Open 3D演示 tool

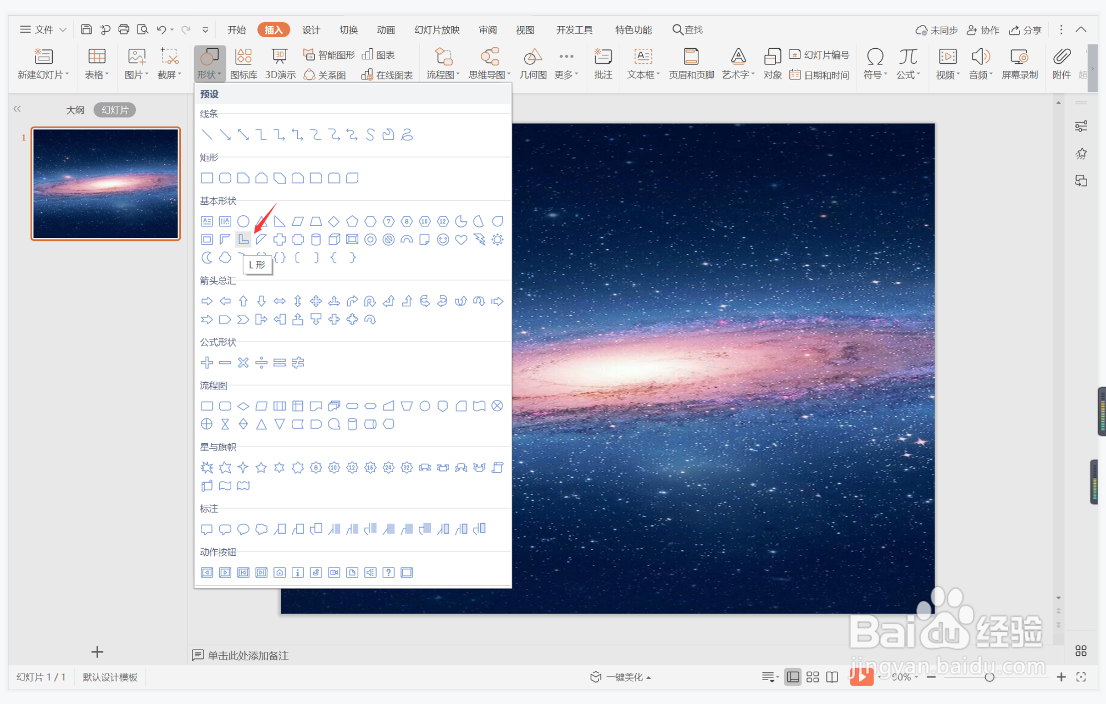280,64
